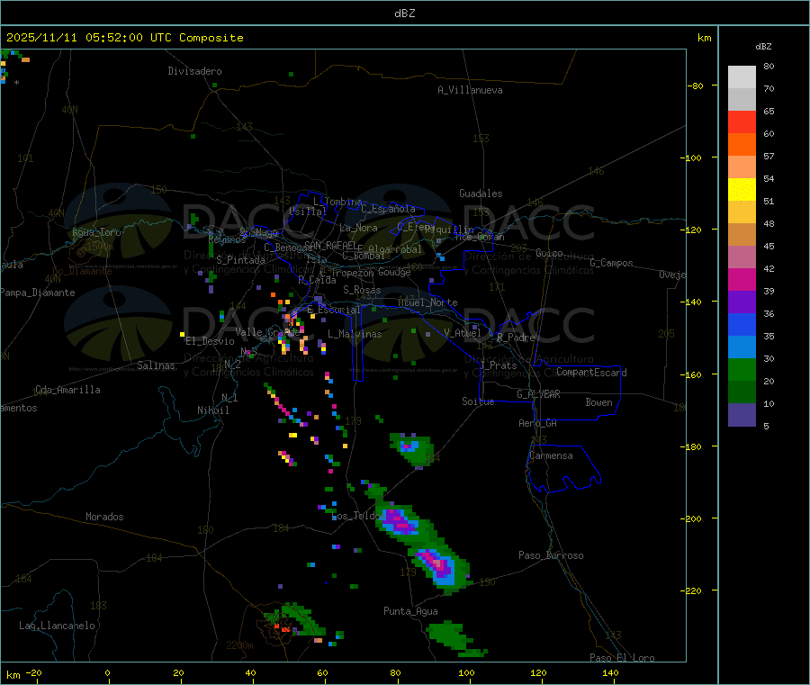Screen dimensions: 810x685
Task: Select the S_Rosas label
Action: 362,290
